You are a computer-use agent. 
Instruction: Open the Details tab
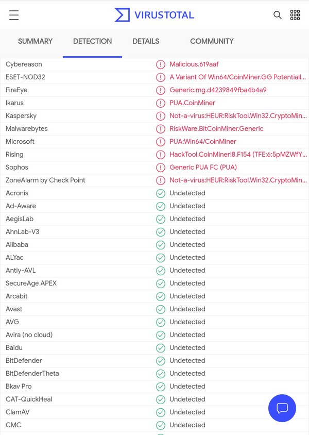point(146,41)
